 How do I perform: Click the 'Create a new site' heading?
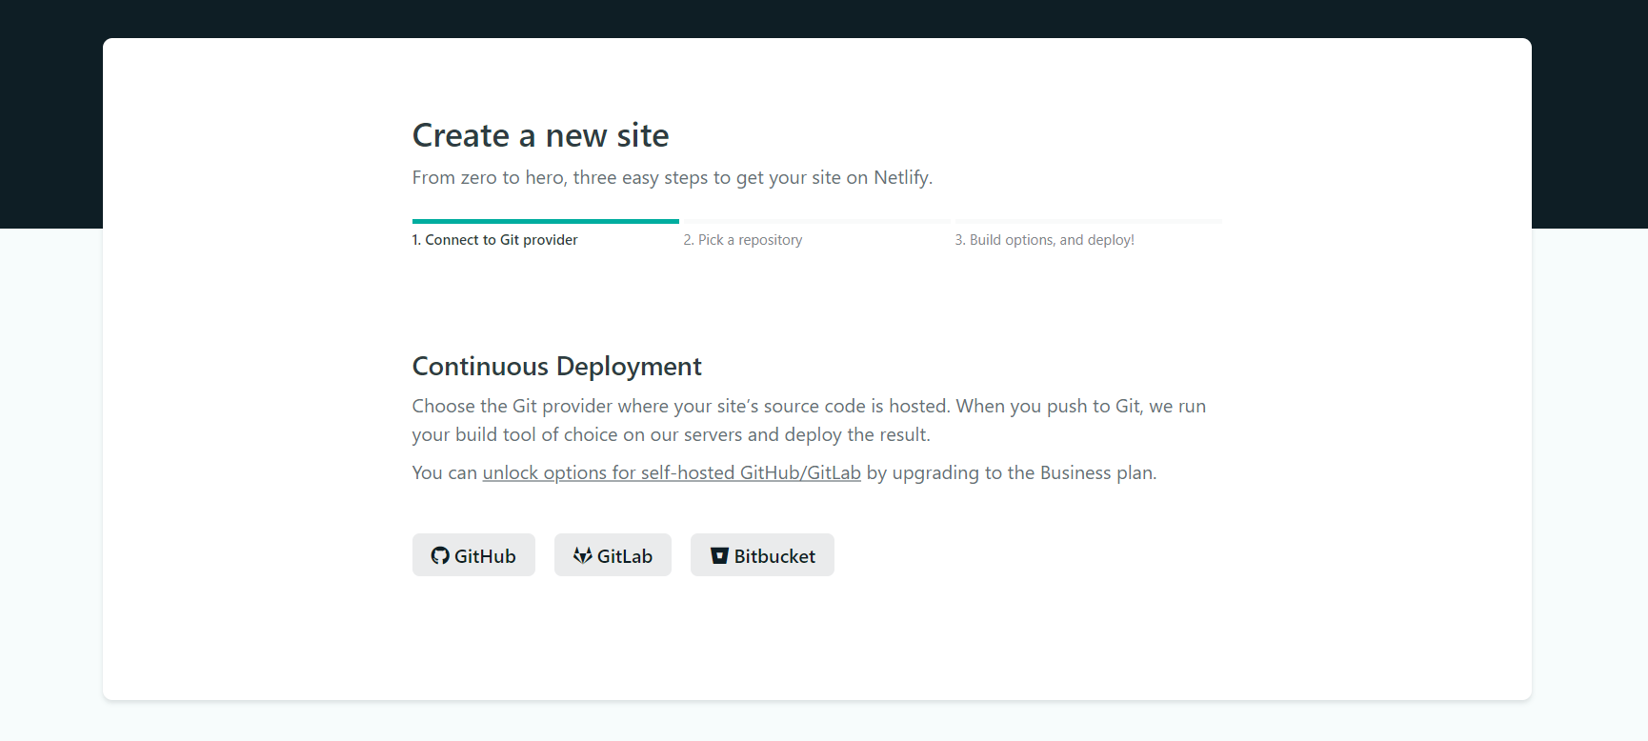pos(541,135)
